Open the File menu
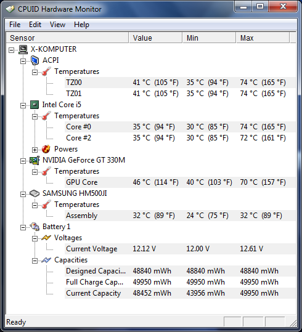The width and height of the screenshot is (302, 332). (x=15, y=25)
